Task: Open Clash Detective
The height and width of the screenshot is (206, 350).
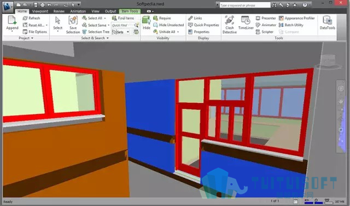Action: click(230, 25)
